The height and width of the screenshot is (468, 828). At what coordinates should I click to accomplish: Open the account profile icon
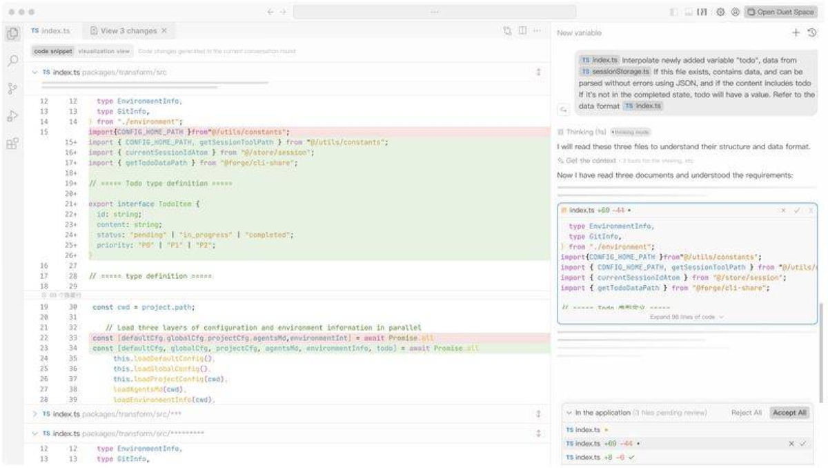734,12
